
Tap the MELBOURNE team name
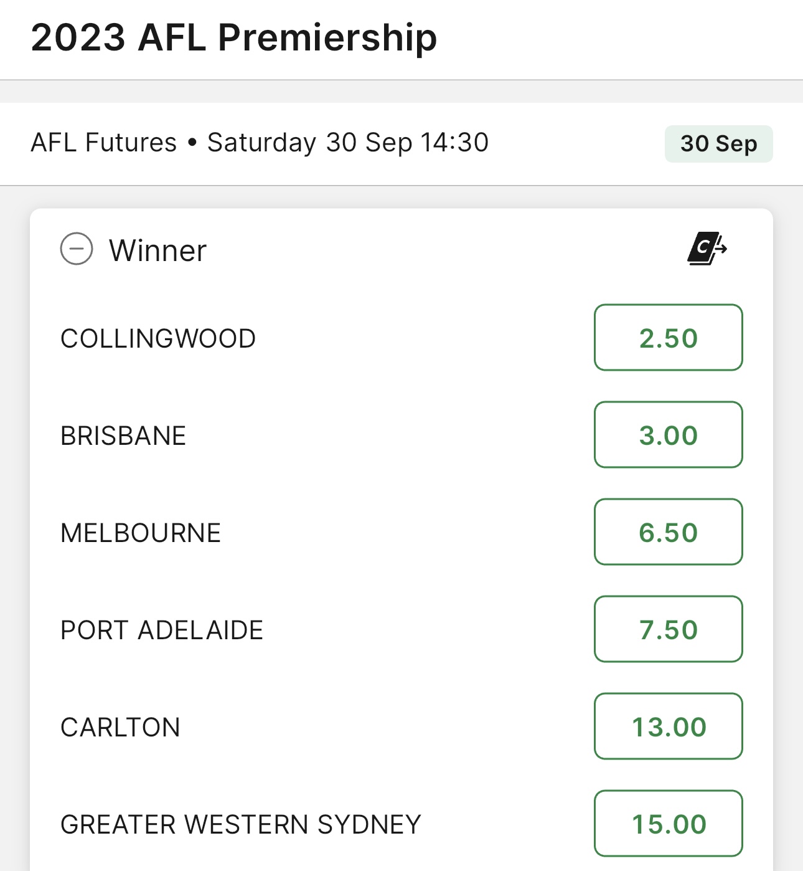(141, 533)
